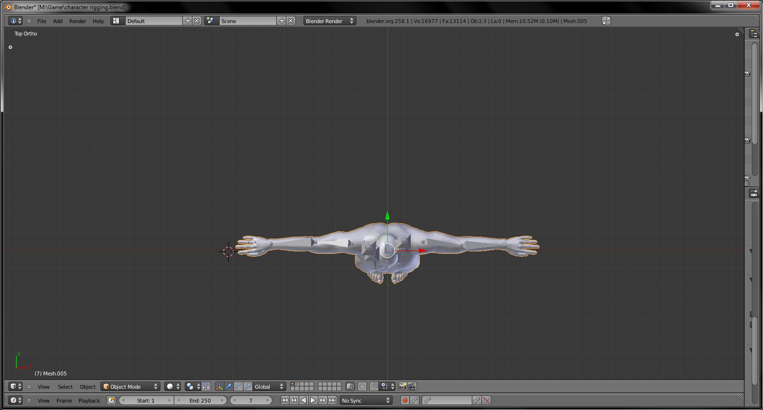The image size is (763, 410).
Task: Open Global transform orientation dropdown
Action: tap(269, 387)
